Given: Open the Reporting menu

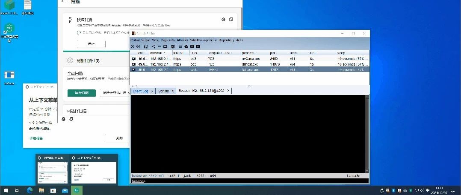Looking at the screenshot, I should pos(226,40).
